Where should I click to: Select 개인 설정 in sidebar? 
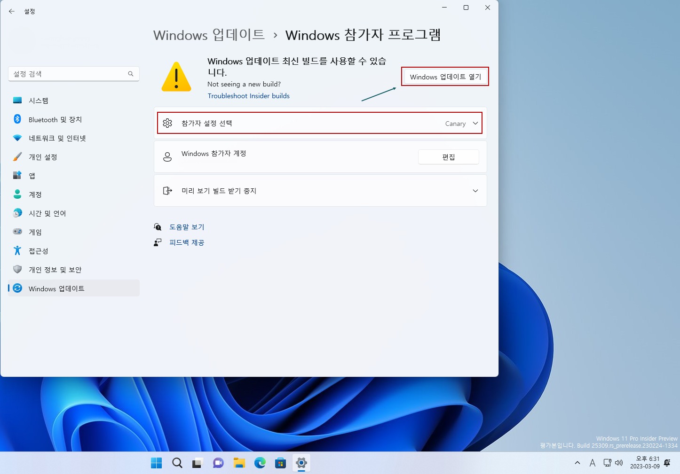click(x=74, y=157)
